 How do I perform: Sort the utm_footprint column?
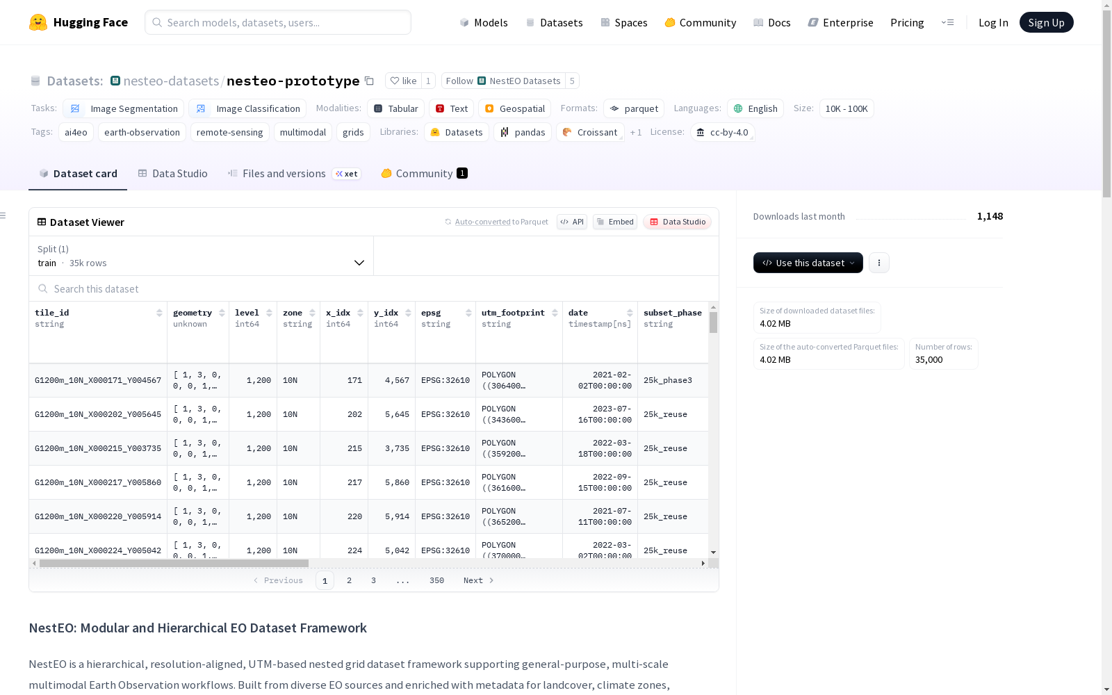coord(555,313)
